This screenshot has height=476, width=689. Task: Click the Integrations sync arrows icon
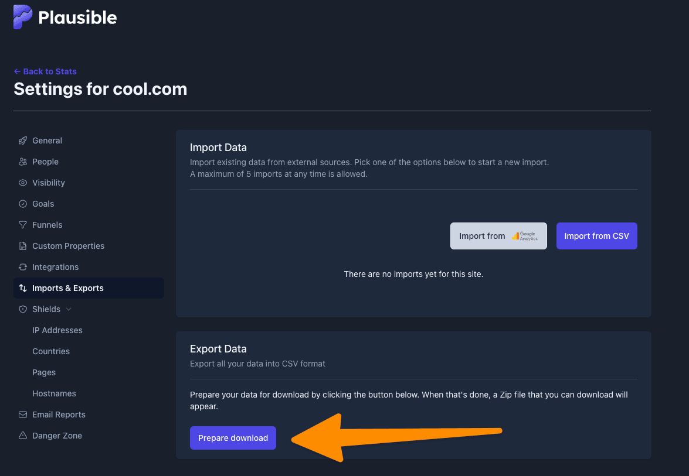[x=23, y=267]
